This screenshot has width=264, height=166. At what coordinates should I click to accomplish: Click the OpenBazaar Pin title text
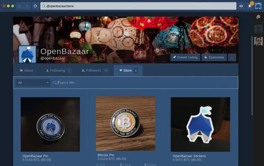click(x=35, y=156)
